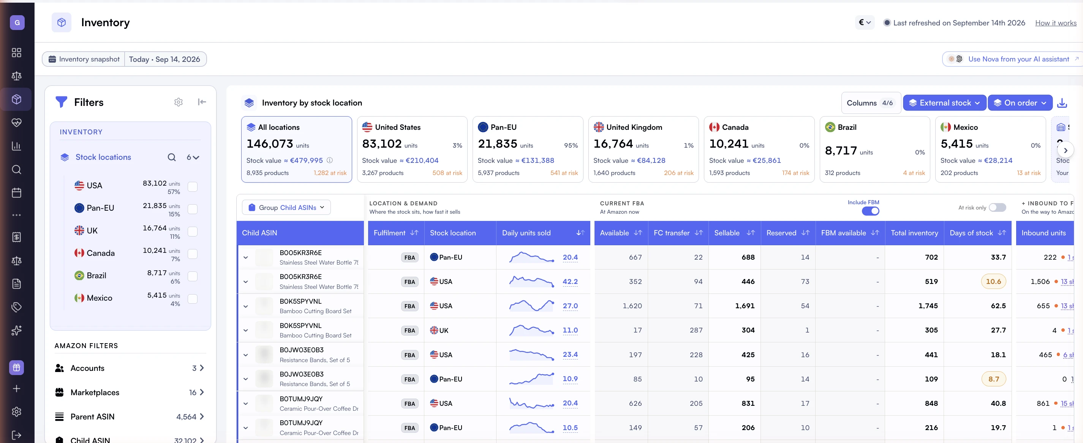Click daily units value 42.2
Viewport: 1083px width, 443px height.
pos(570,282)
